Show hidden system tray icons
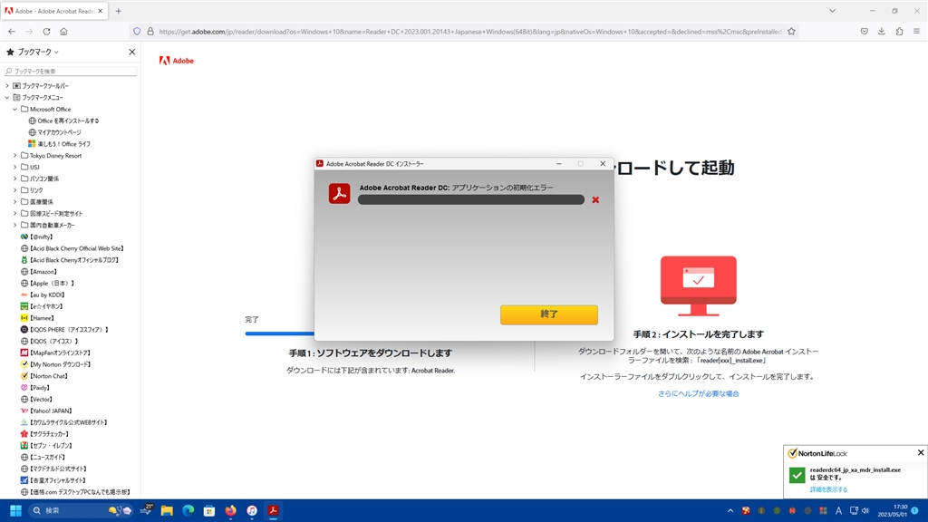The image size is (928, 522). (x=730, y=511)
